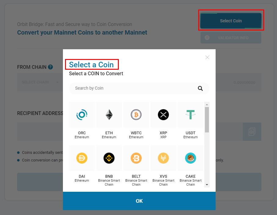This screenshot has width=277, height=215.
Task: Click the search magnifier icon
Action: tap(200, 88)
